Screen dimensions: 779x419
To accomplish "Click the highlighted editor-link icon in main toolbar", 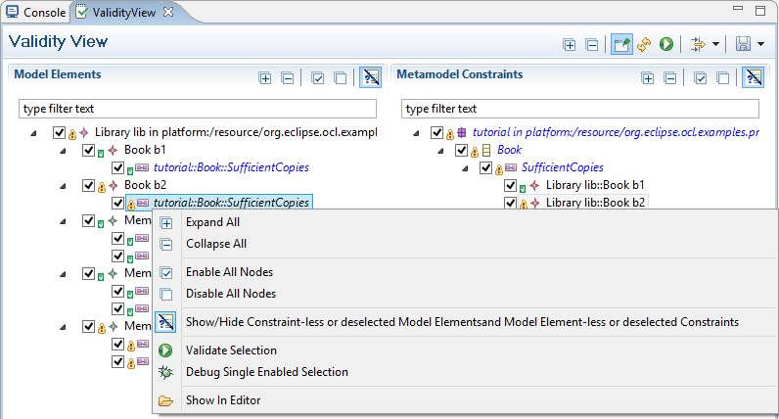I will [621, 44].
